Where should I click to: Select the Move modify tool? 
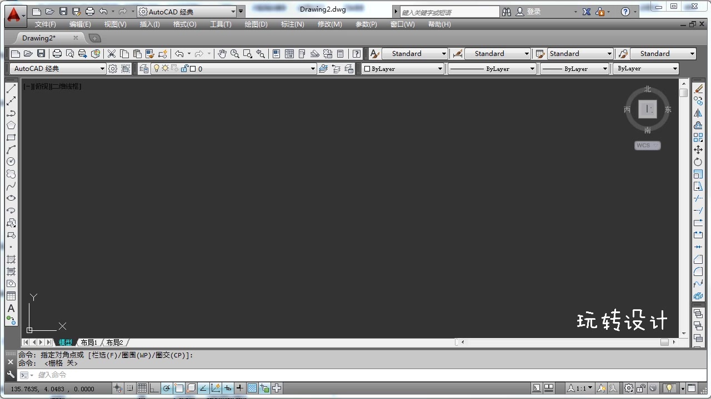click(x=699, y=150)
